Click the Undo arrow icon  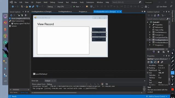[x=37, y=7]
